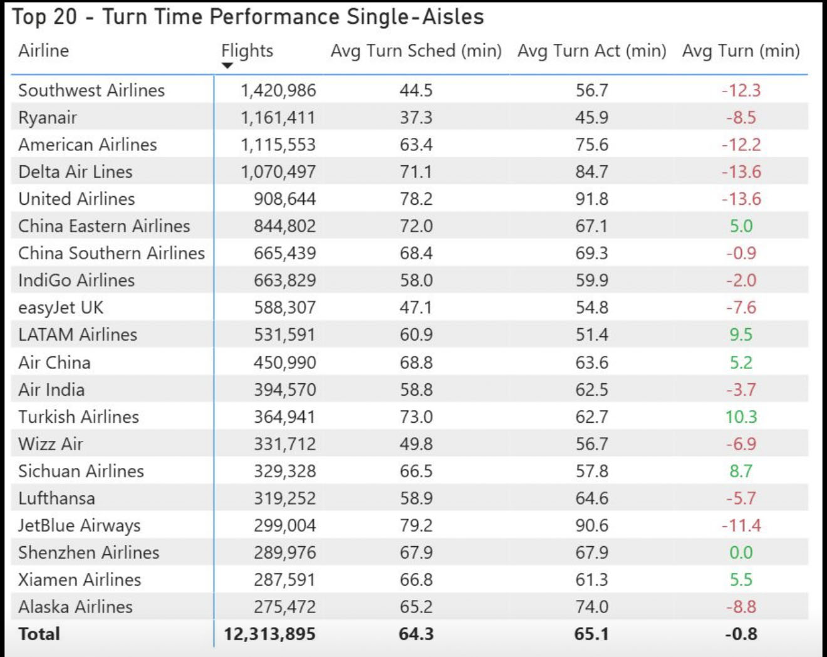Click the Avg Turn (min) column header
This screenshot has width=827, height=657.
pyautogui.click(x=741, y=51)
